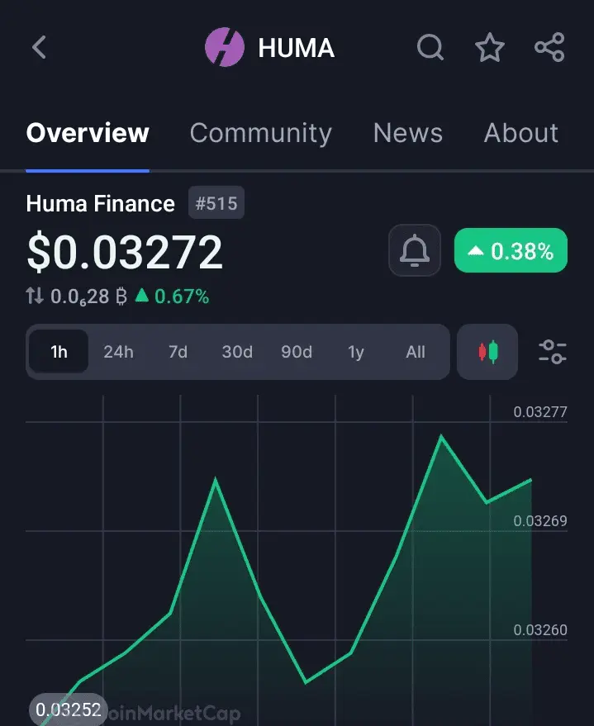Select the Overview tab

[88, 133]
